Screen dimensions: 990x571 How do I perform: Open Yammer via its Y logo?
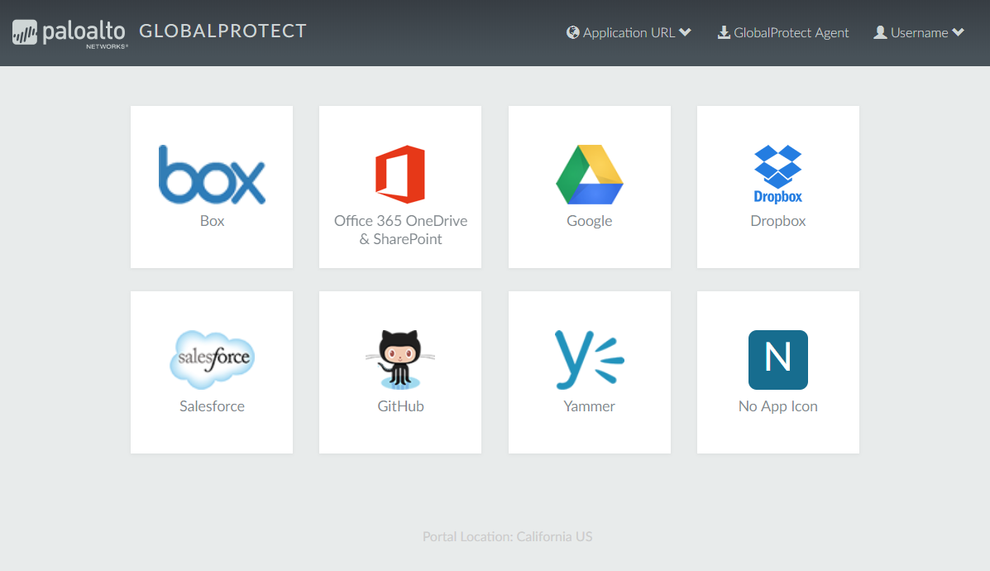pos(589,360)
